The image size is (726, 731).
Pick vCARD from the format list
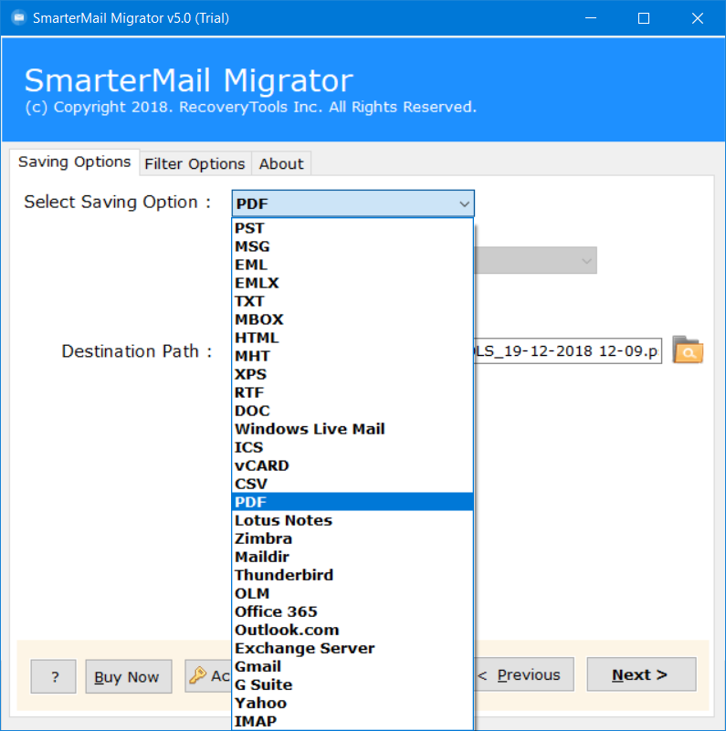coord(352,465)
